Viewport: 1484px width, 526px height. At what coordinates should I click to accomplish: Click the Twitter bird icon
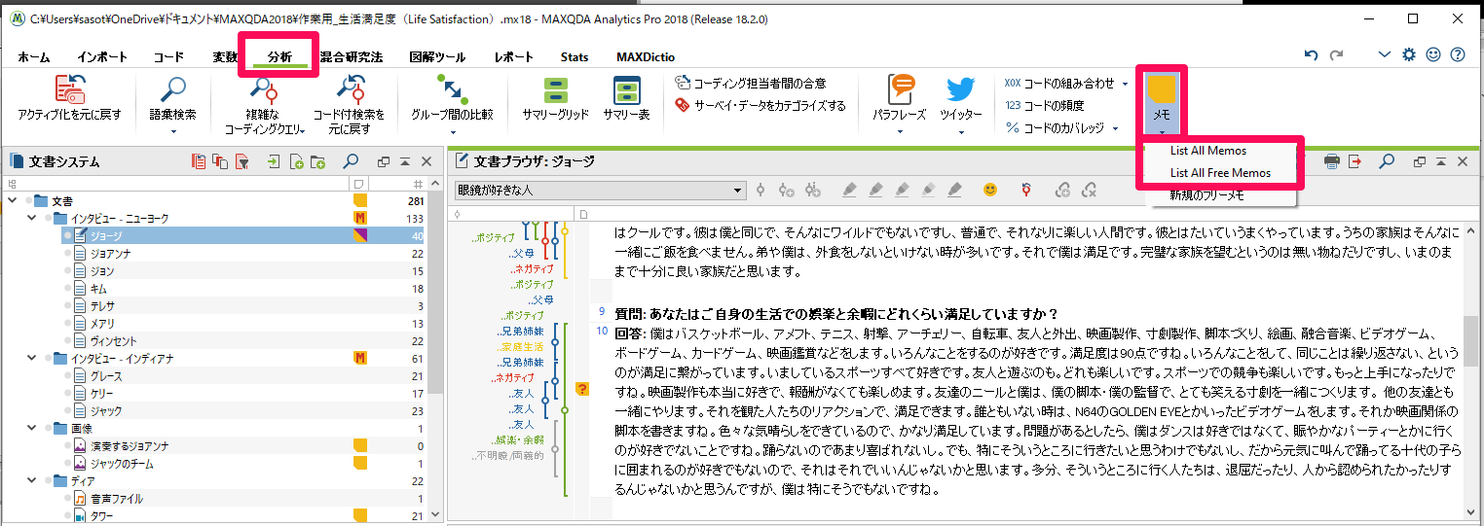pyautogui.click(x=960, y=90)
